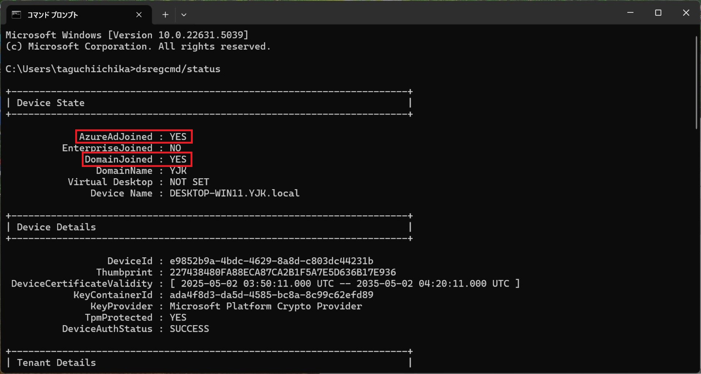Click the DeviceAuthStatus SUCCESS value
Viewport: 701px width, 374px height.
[189, 329]
